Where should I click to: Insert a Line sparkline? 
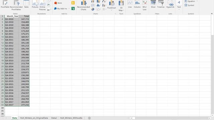(130, 4)
